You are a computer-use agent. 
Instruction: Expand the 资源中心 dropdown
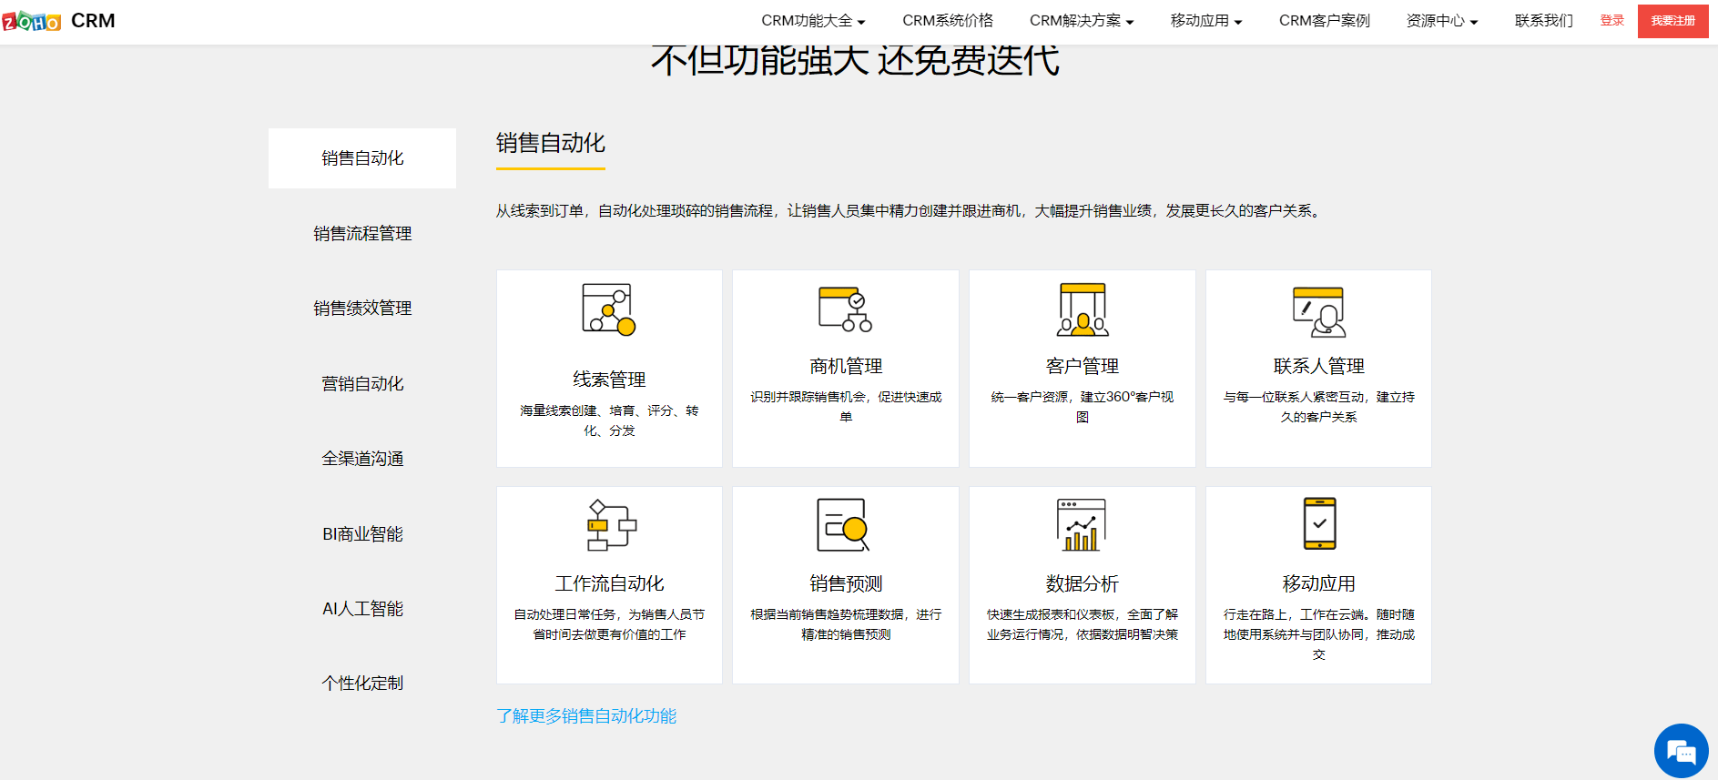(x=1442, y=21)
